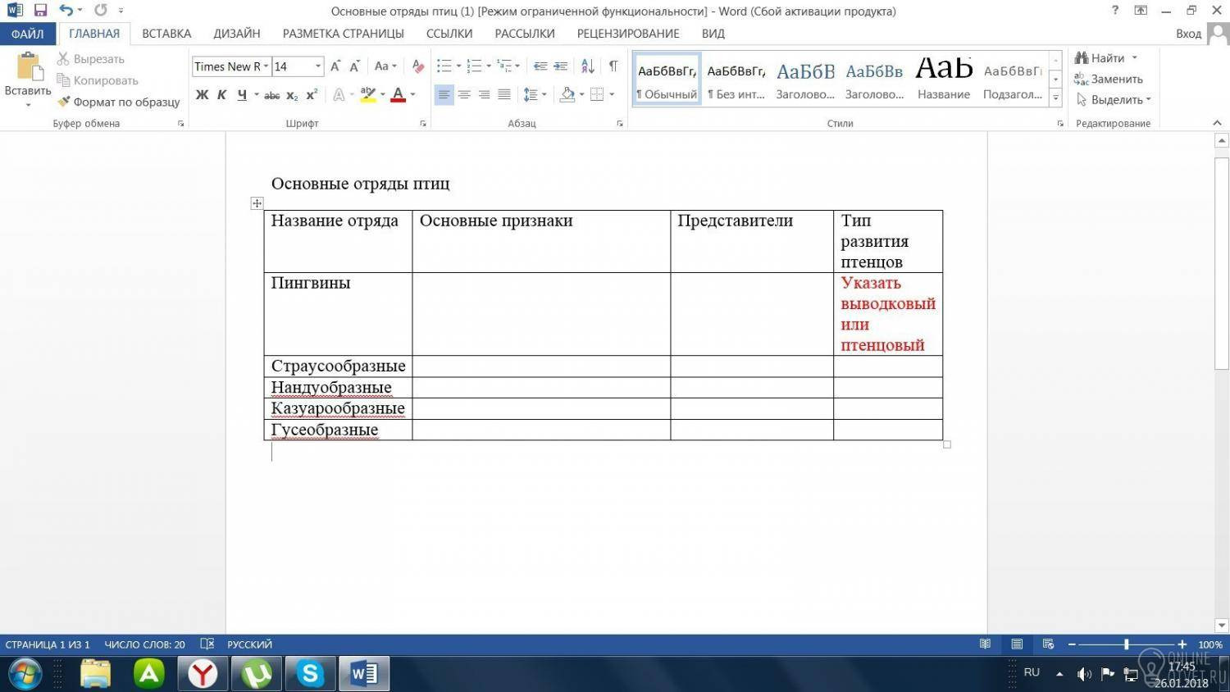The image size is (1230, 692).
Task: Switch to РЕЦЕНЗИРОВАНИЕ tab
Action: coord(628,34)
